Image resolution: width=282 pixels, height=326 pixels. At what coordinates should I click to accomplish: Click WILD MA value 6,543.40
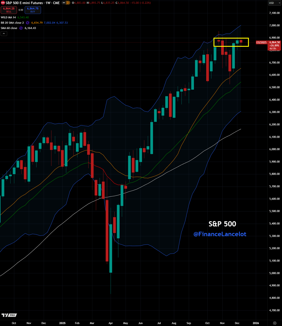[x=23, y=17]
